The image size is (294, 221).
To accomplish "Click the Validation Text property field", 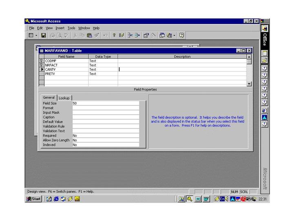I will 106,131.
